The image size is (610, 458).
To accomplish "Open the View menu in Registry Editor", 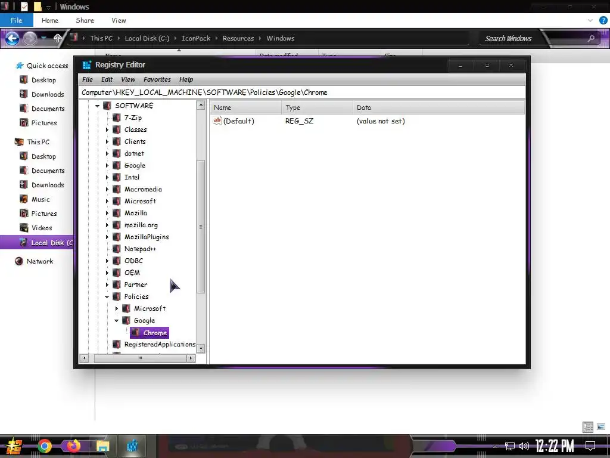I will point(128,79).
